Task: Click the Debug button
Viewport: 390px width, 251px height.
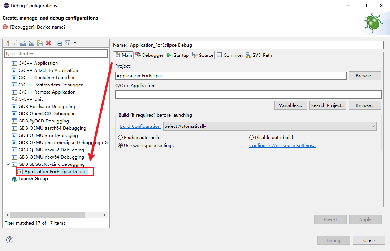Action: pos(334,240)
